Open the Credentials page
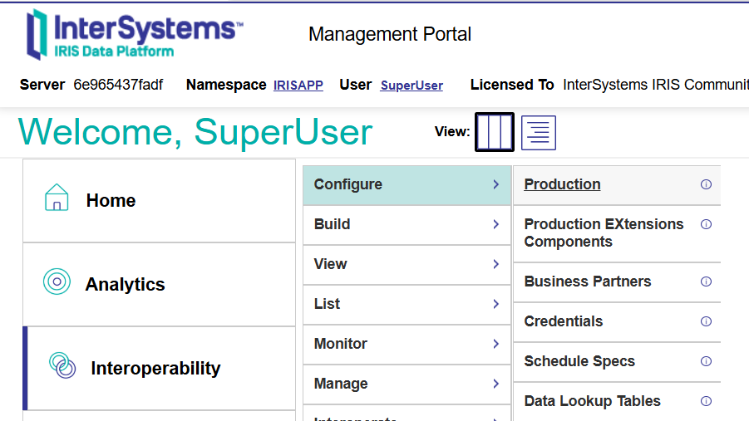The height and width of the screenshot is (421, 749). [564, 321]
